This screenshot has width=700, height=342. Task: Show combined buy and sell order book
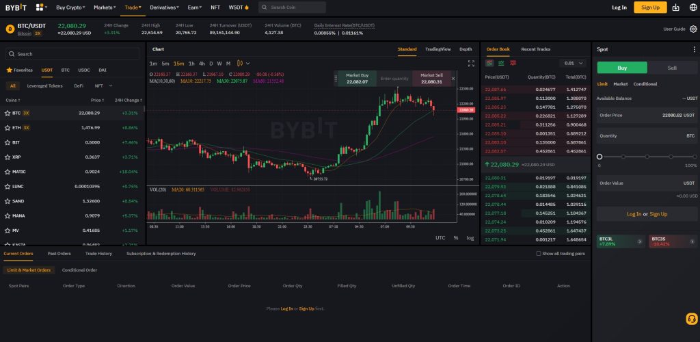click(x=489, y=63)
